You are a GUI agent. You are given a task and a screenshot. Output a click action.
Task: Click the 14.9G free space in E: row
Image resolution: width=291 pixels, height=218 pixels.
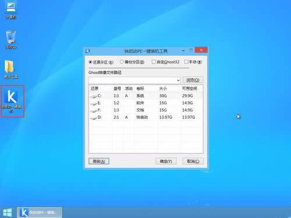(x=187, y=103)
